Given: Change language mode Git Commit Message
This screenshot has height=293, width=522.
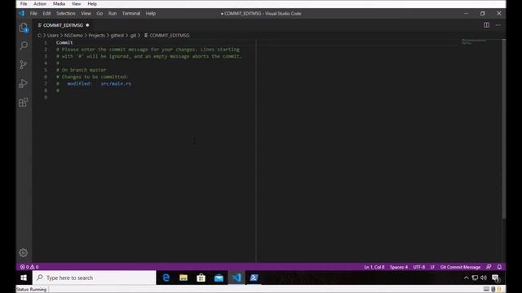Looking at the screenshot, I should click(460, 267).
